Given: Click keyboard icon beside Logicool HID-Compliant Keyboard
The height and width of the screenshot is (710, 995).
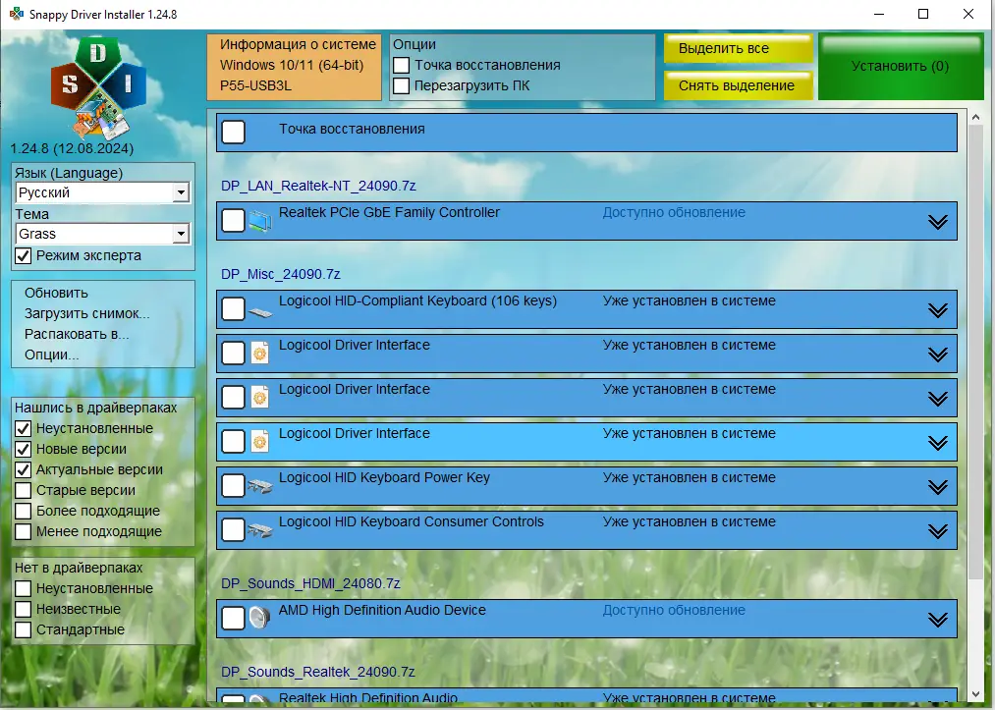Looking at the screenshot, I should click(260, 312).
